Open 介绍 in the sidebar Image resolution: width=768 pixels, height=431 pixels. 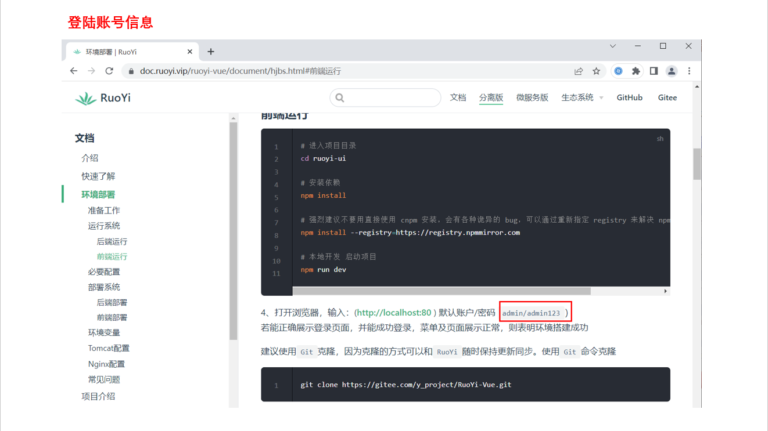(89, 158)
